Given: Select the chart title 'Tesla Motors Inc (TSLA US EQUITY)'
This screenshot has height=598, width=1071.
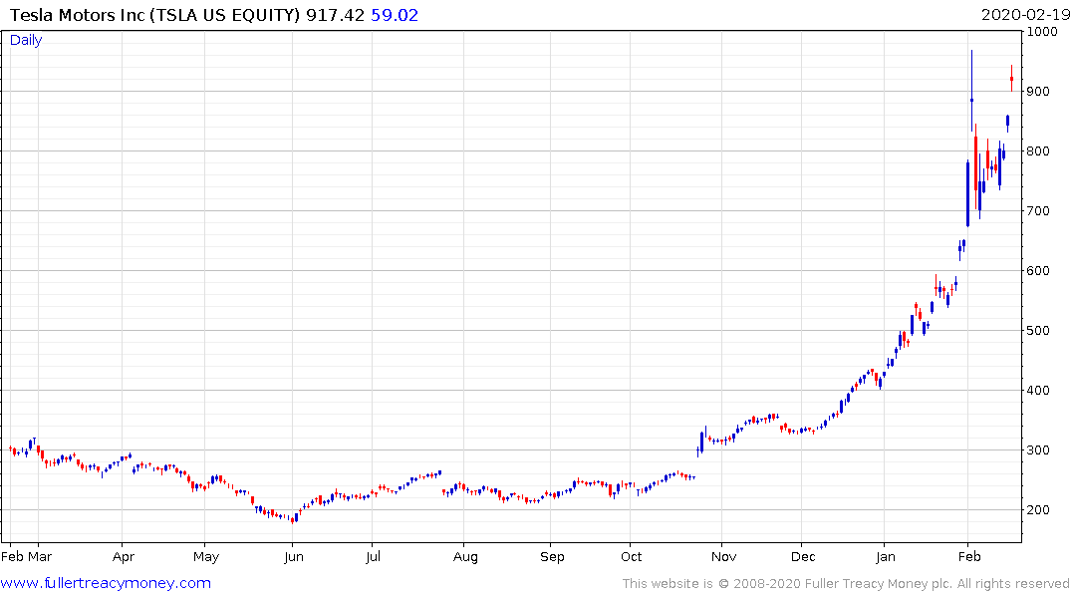Looking at the screenshot, I should point(155,15).
